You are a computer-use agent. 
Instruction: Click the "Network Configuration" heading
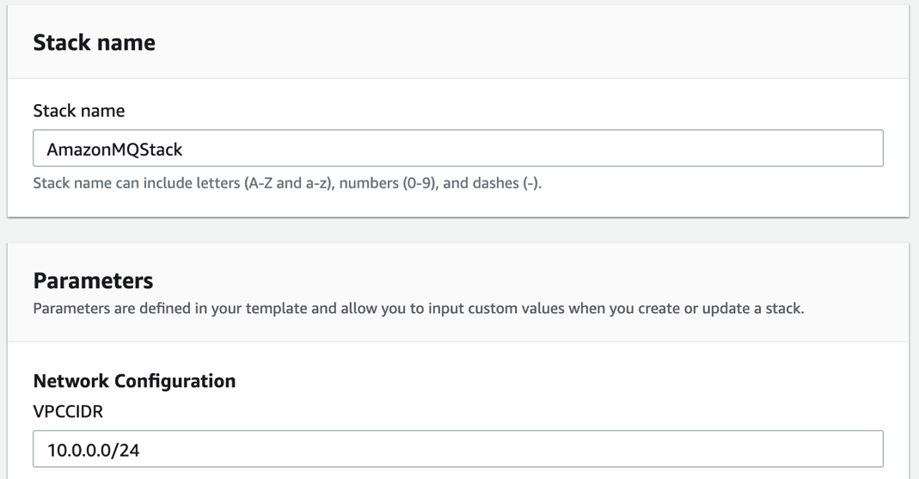click(134, 381)
